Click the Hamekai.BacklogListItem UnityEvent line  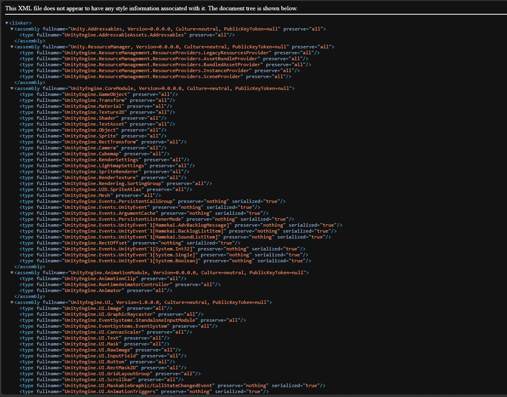(x=178, y=231)
